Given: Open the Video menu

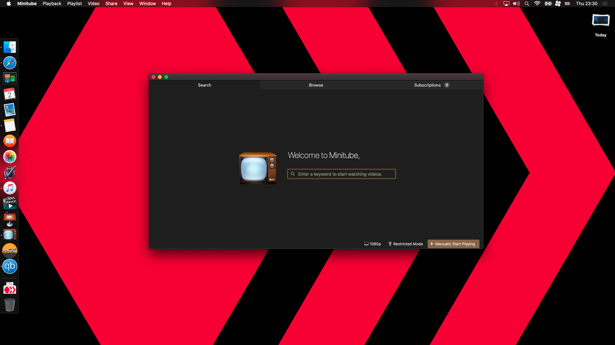Looking at the screenshot, I should point(94,4).
